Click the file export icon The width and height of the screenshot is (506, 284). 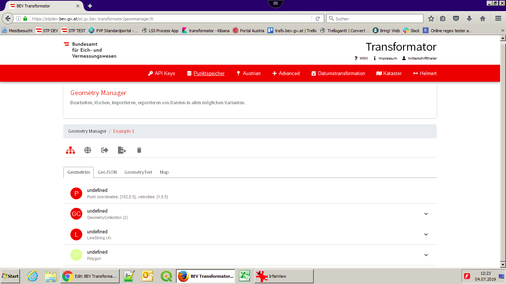[x=122, y=150]
